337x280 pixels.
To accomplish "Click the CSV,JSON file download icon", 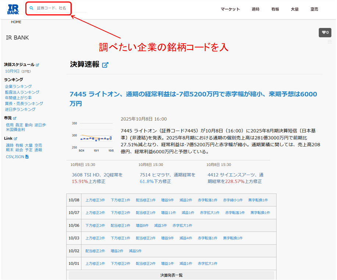I will pyautogui.click(x=27, y=157).
